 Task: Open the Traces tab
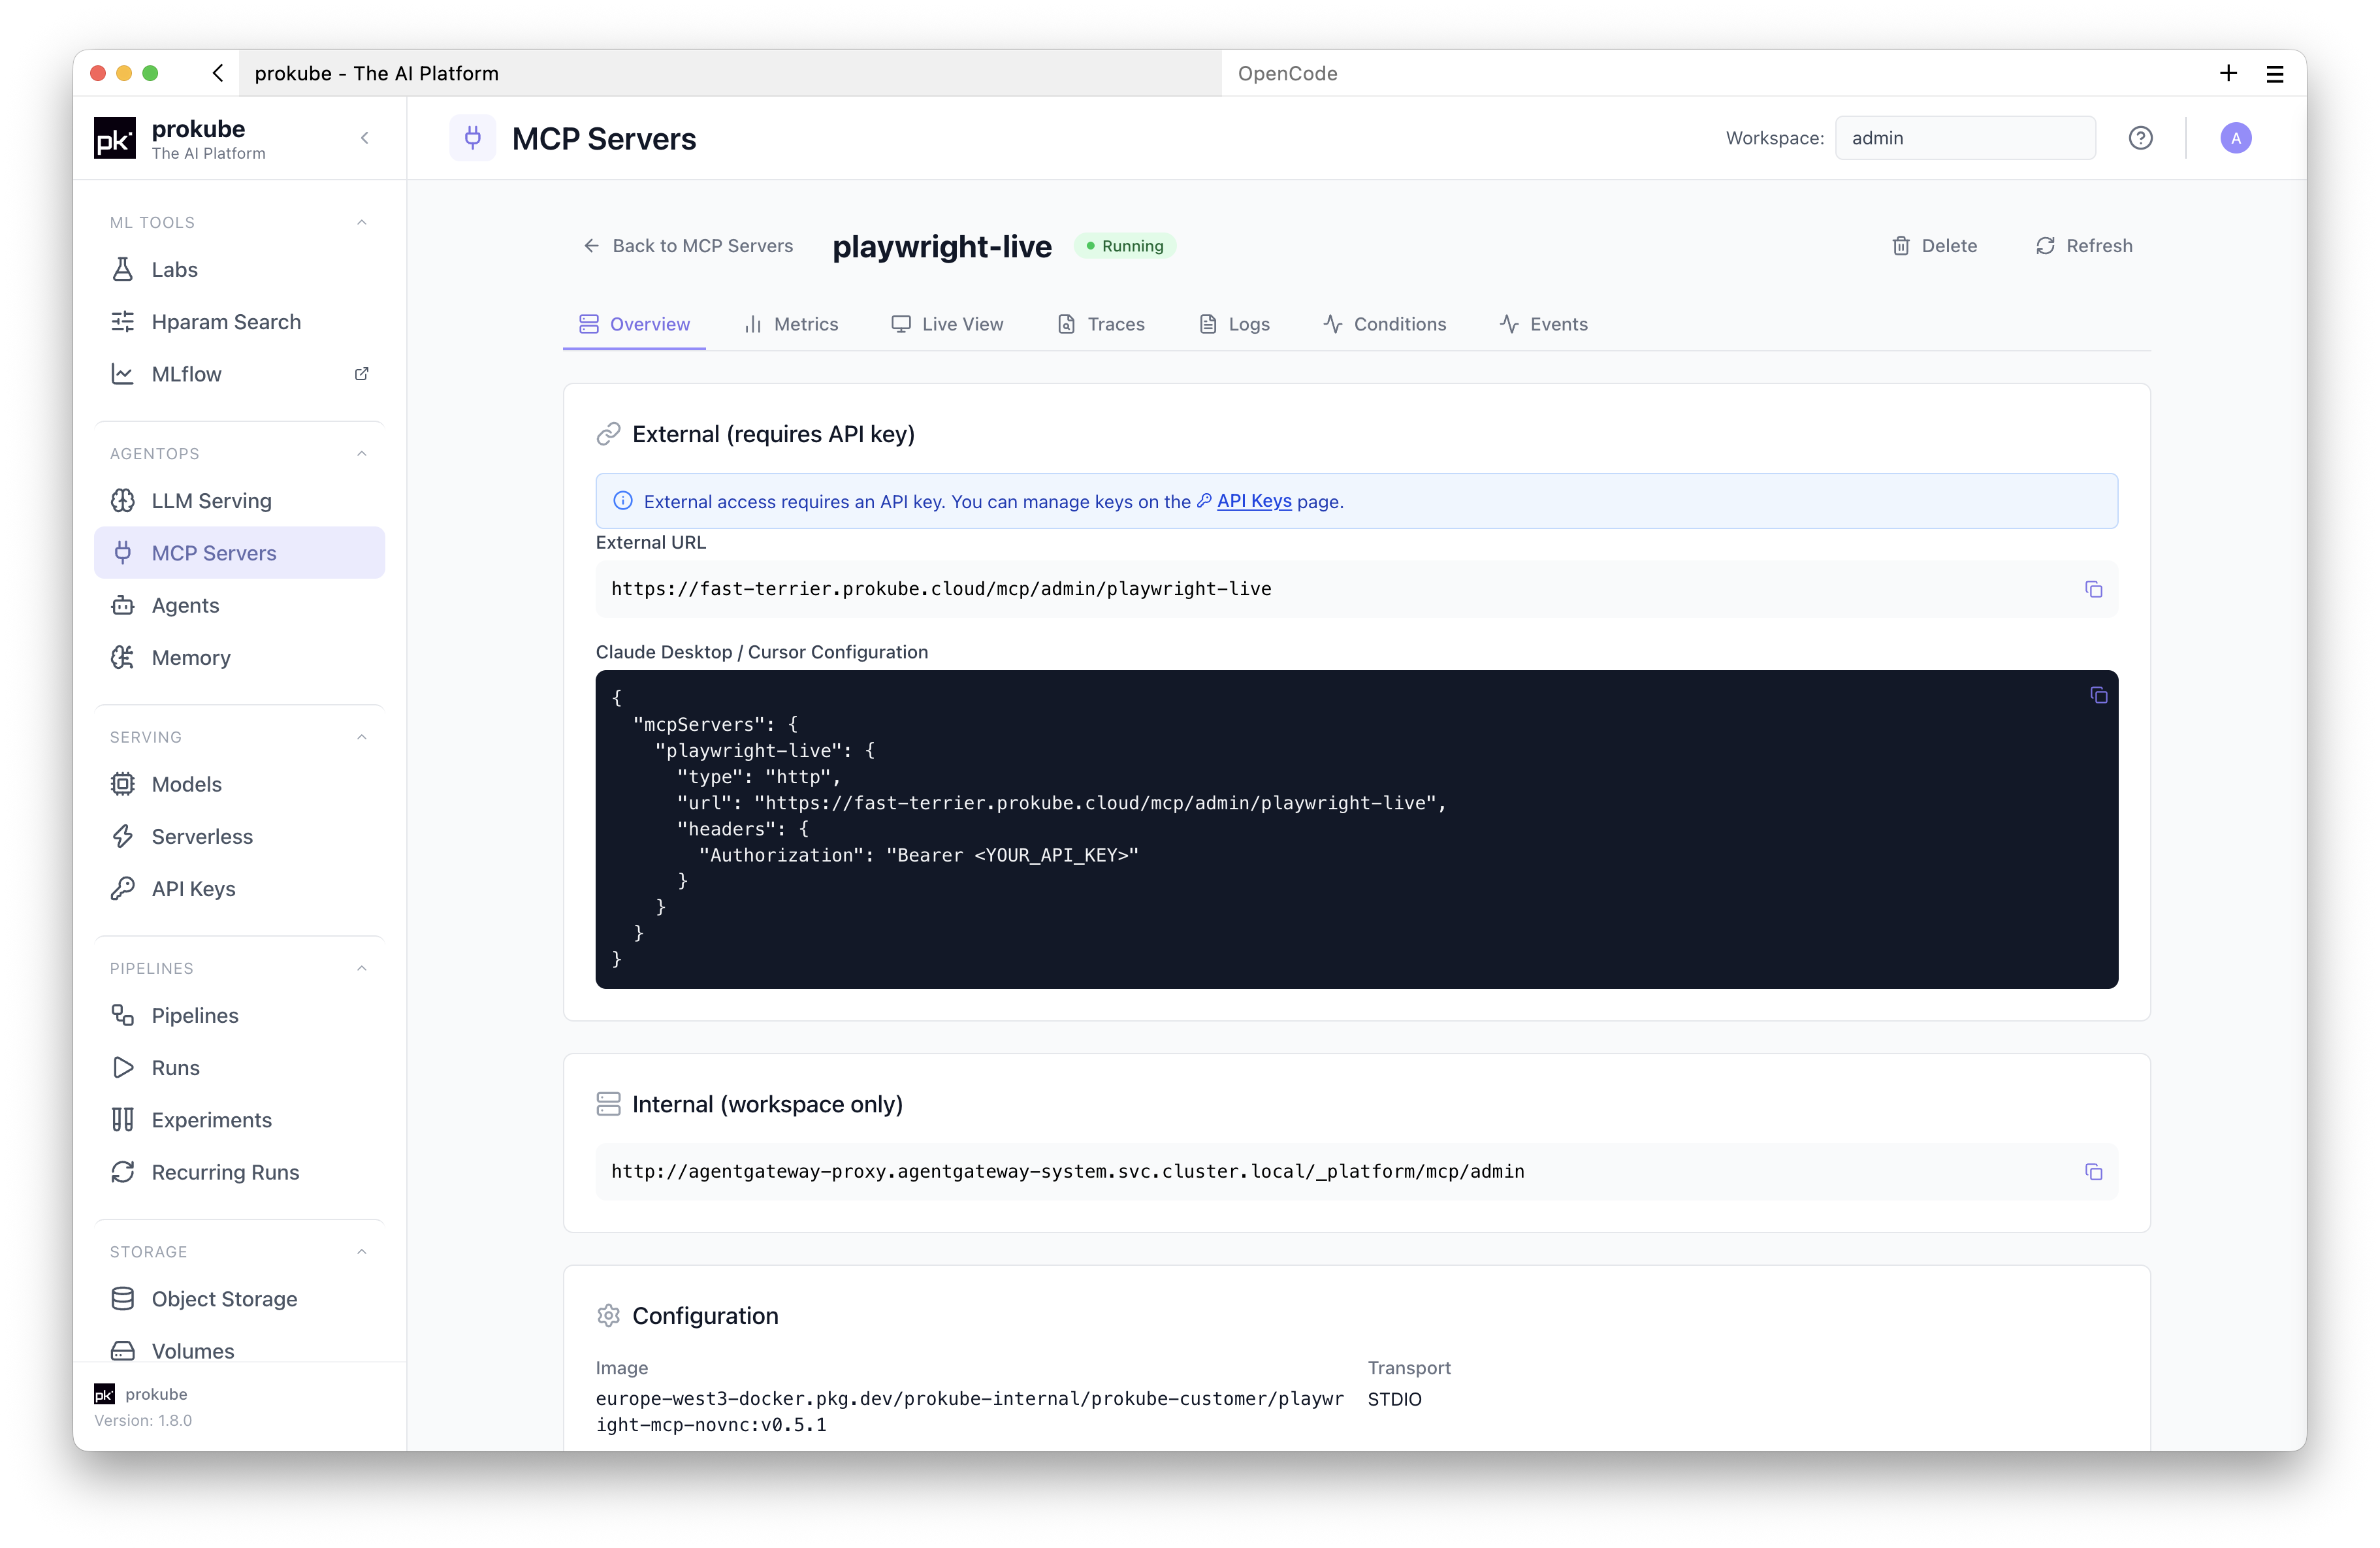pos(1101,324)
